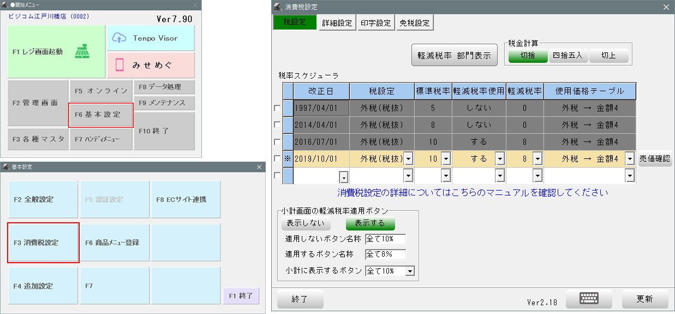The height and width of the screenshot is (314, 675).
Task: Open F2 全般設定
Action: tap(43, 199)
